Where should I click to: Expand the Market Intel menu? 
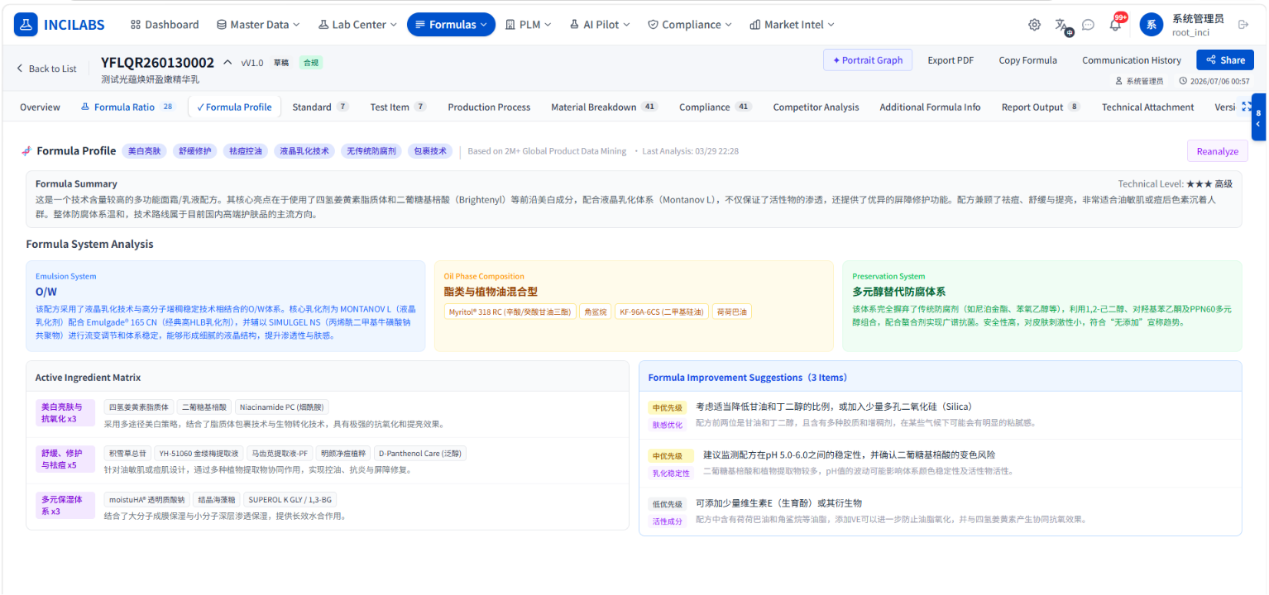click(x=792, y=25)
